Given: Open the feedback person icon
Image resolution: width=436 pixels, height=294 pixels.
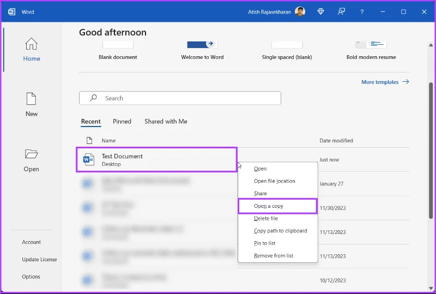Looking at the screenshot, I should tap(341, 11).
